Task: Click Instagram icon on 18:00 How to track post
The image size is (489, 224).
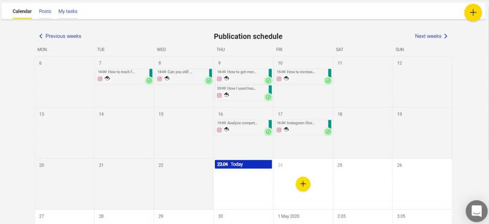Action: (100, 79)
